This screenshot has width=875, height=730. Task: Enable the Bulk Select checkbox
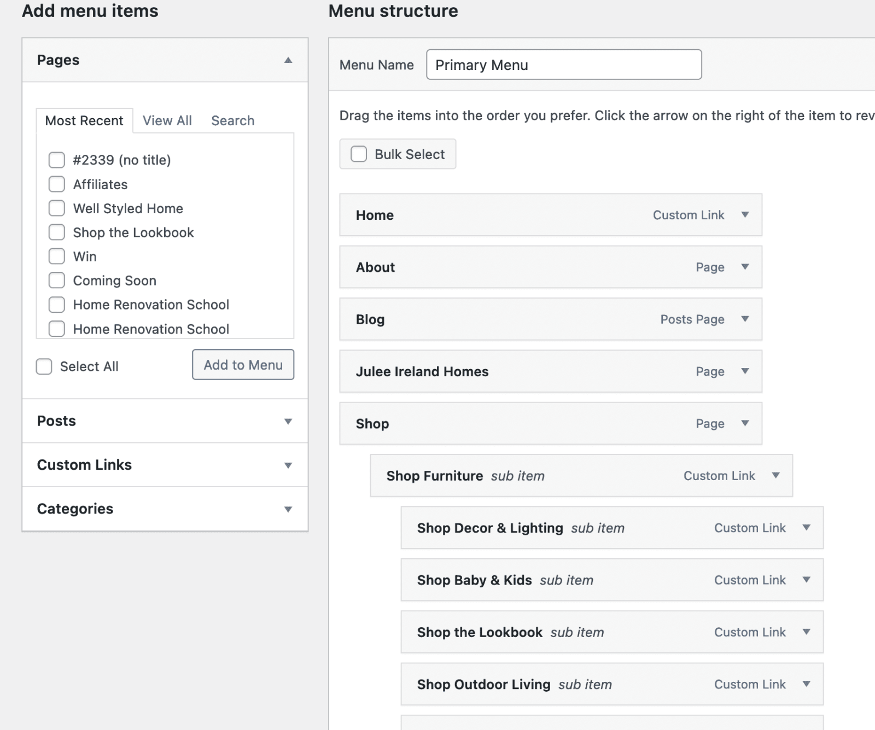coord(359,154)
